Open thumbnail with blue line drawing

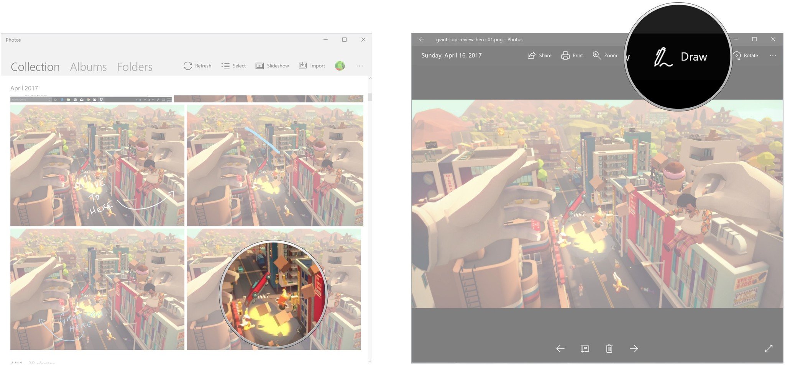point(275,165)
